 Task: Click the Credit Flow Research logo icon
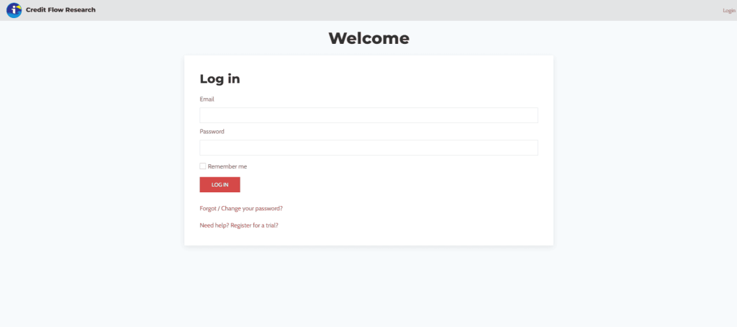point(14,10)
